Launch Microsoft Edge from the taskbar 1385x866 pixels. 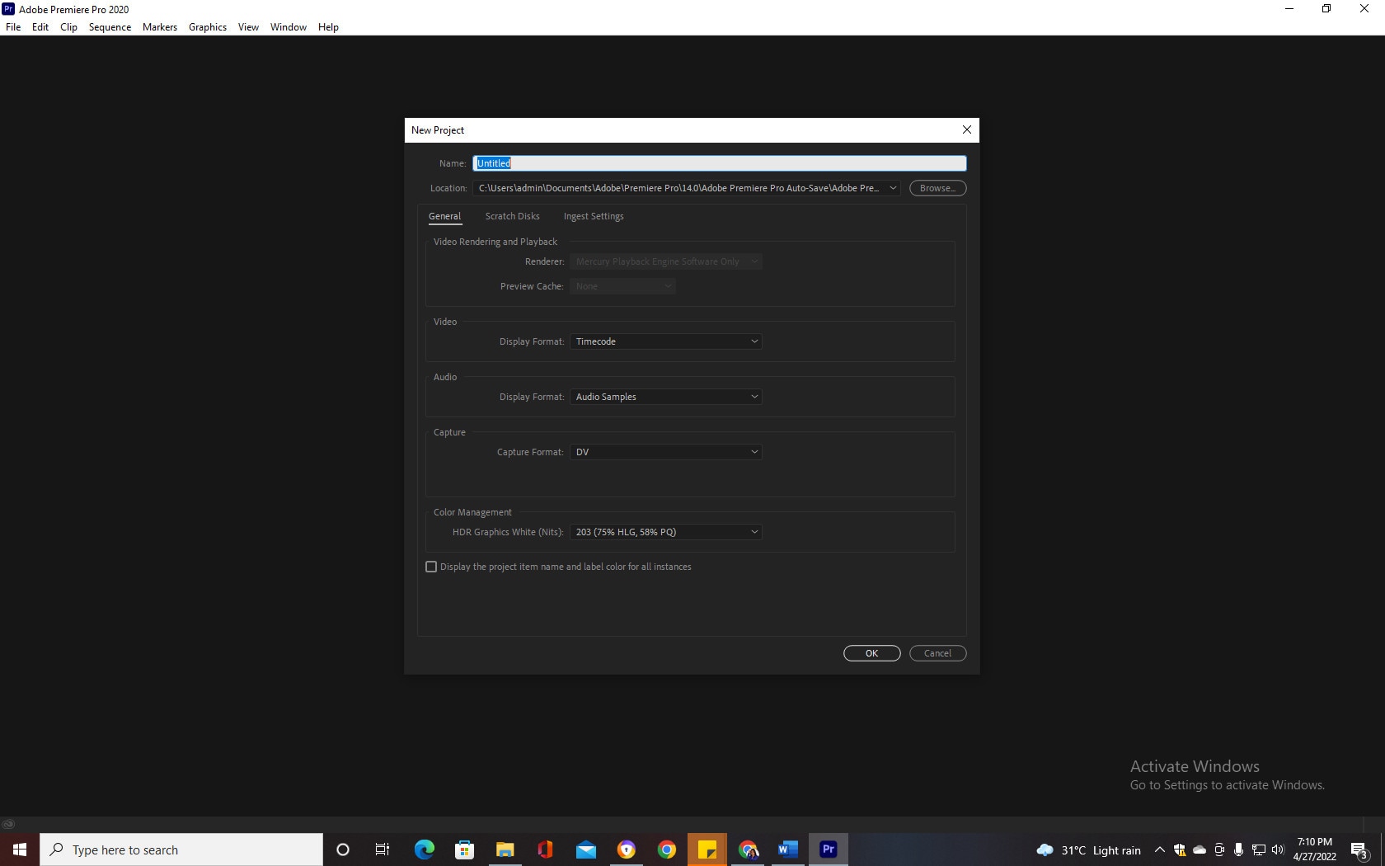(x=424, y=850)
